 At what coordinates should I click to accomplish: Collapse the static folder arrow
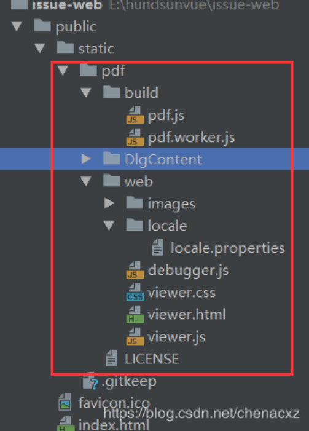click(40, 49)
